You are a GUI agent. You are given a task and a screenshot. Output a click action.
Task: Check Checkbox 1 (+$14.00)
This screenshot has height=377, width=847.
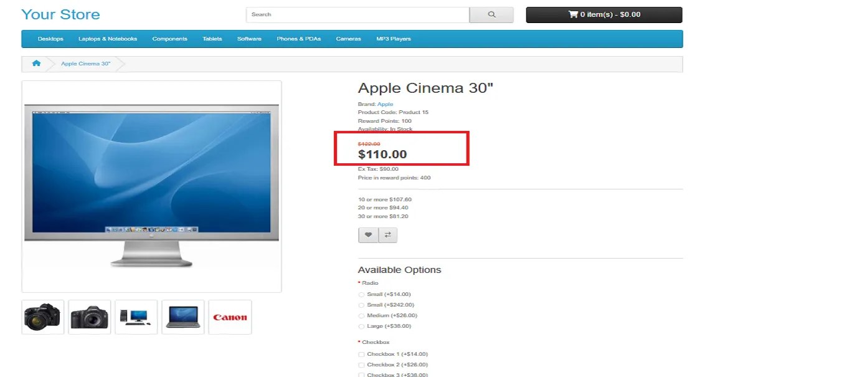coord(361,354)
